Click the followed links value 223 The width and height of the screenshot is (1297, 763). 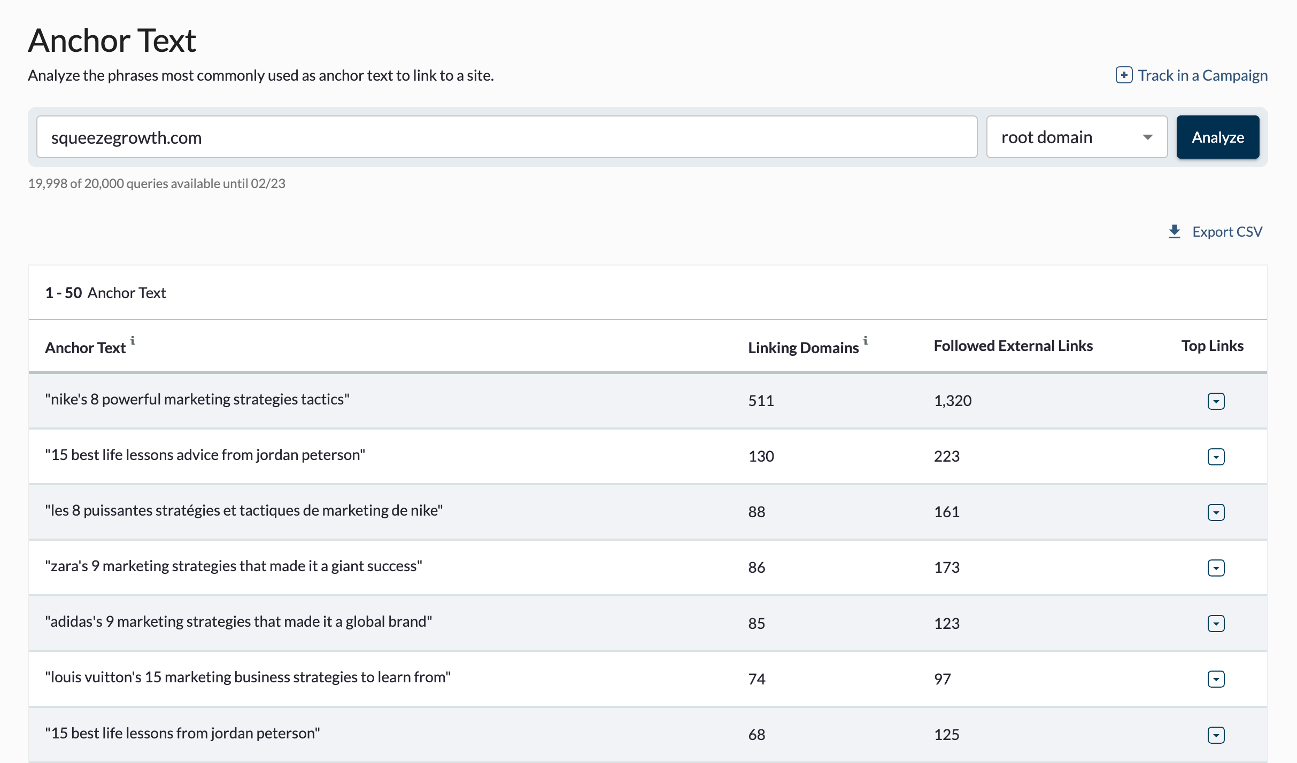click(x=947, y=456)
